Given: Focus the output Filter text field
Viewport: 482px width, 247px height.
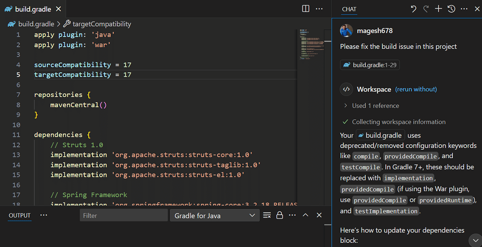Looking at the screenshot, I should coord(123,215).
